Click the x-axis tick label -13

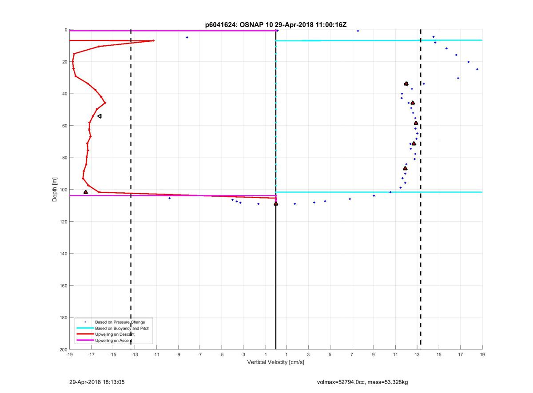(x=134, y=355)
